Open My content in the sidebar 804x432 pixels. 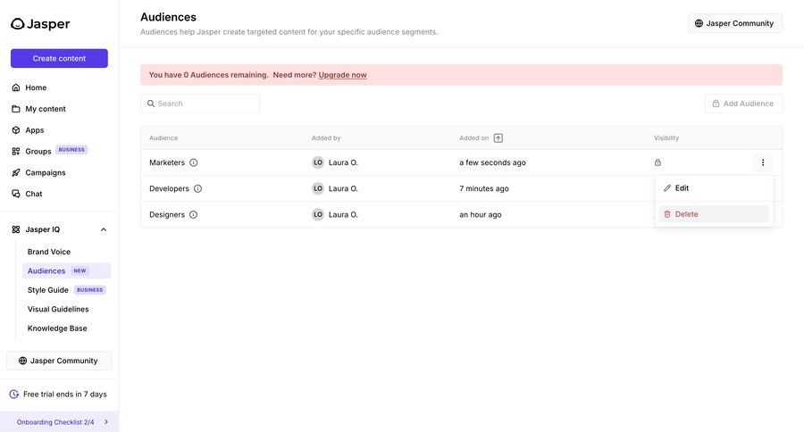46,109
